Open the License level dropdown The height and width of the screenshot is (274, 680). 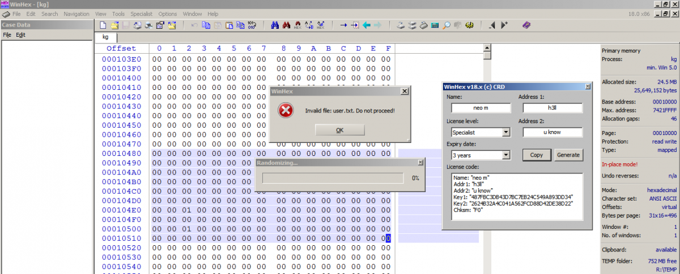[x=506, y=132]
